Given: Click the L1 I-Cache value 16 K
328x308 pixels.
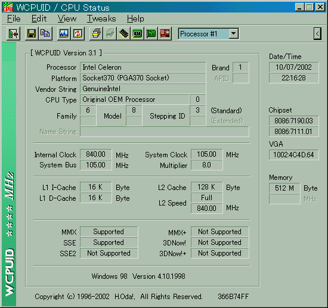Looking at the screenshot, I should point(95,187).
